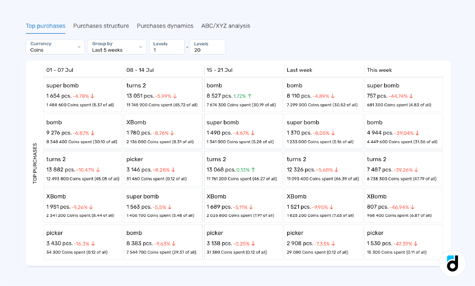Open the Purchases dynamics tab
Viewport: 475px width, 286px height.
[165, 26]
